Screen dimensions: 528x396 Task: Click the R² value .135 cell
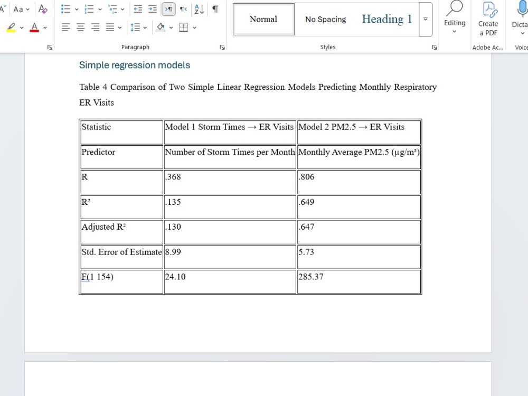pos(230,207)
